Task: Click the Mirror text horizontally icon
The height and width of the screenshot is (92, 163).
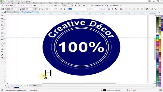Action: pos(61,9)
